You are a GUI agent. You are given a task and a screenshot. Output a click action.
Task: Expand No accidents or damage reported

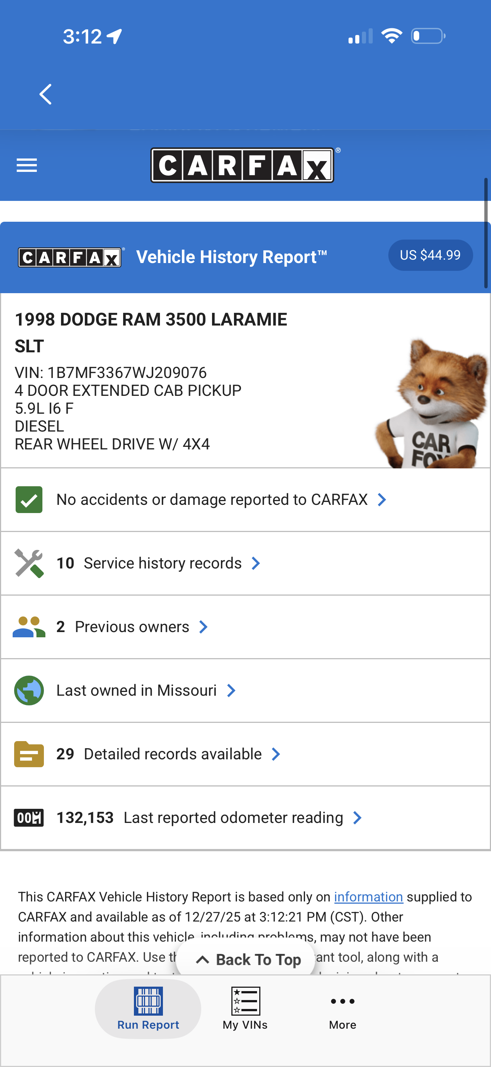tap(221, 500)
